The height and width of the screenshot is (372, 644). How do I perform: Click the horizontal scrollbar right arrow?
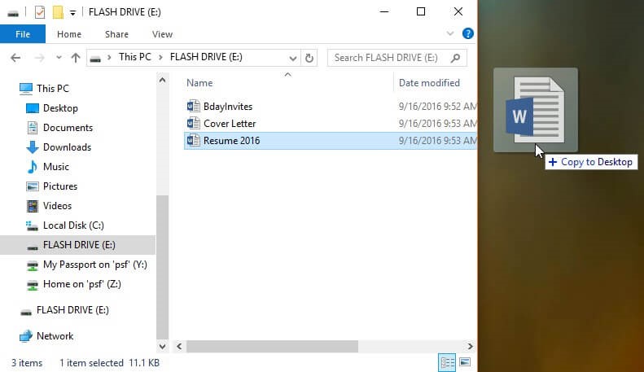point(471,346)
